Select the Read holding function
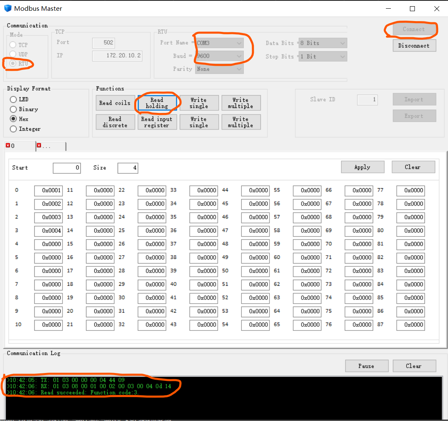Viewport: 448px width, 421px height. [x=157, y=103]
